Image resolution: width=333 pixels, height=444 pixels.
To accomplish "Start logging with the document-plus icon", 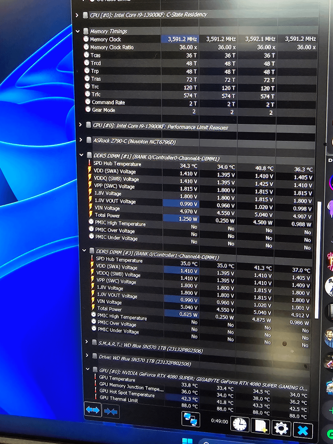I will point(261,426).
